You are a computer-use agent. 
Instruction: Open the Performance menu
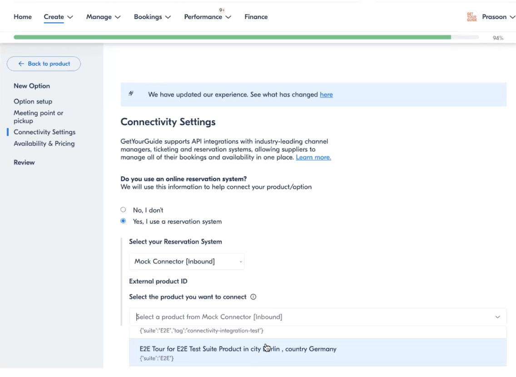click(x=208, y=17)
